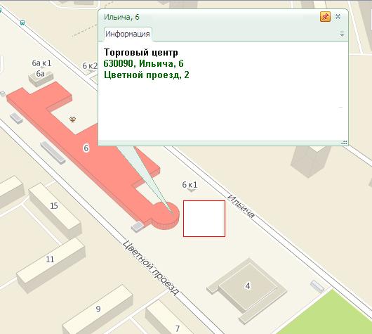The height and width of the screenshot is (334, 372).
Task: Click the resize grip of the info card
Action: point(344,143)
